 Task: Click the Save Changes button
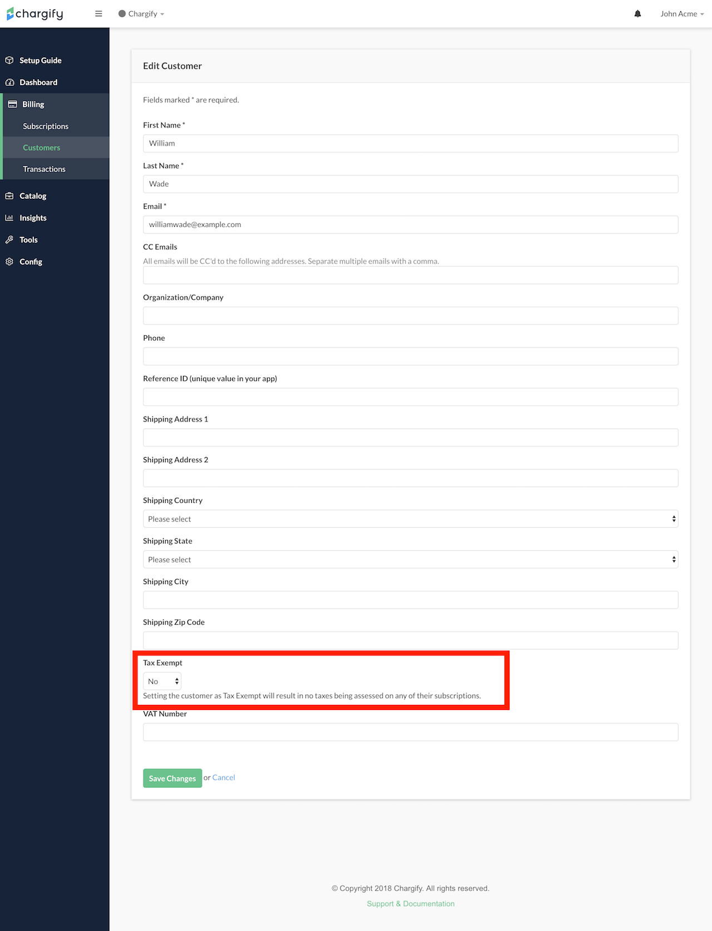pos(172,778)
